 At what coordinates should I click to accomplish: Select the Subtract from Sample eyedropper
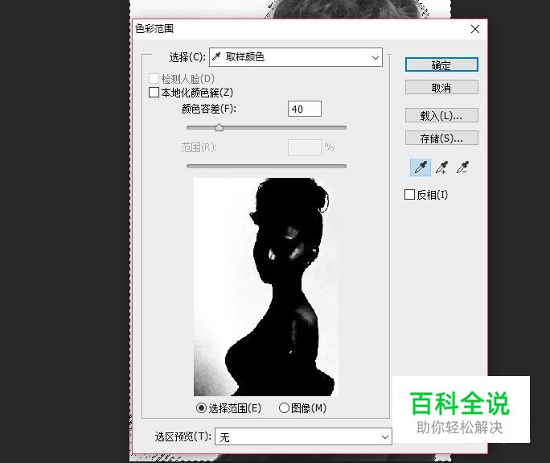click(x=462, y=167)
